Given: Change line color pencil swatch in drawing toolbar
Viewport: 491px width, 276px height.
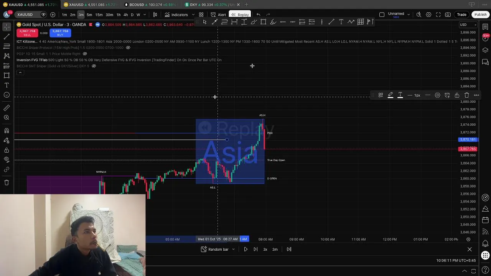Looking at the screenshot, I should (390, 95).
